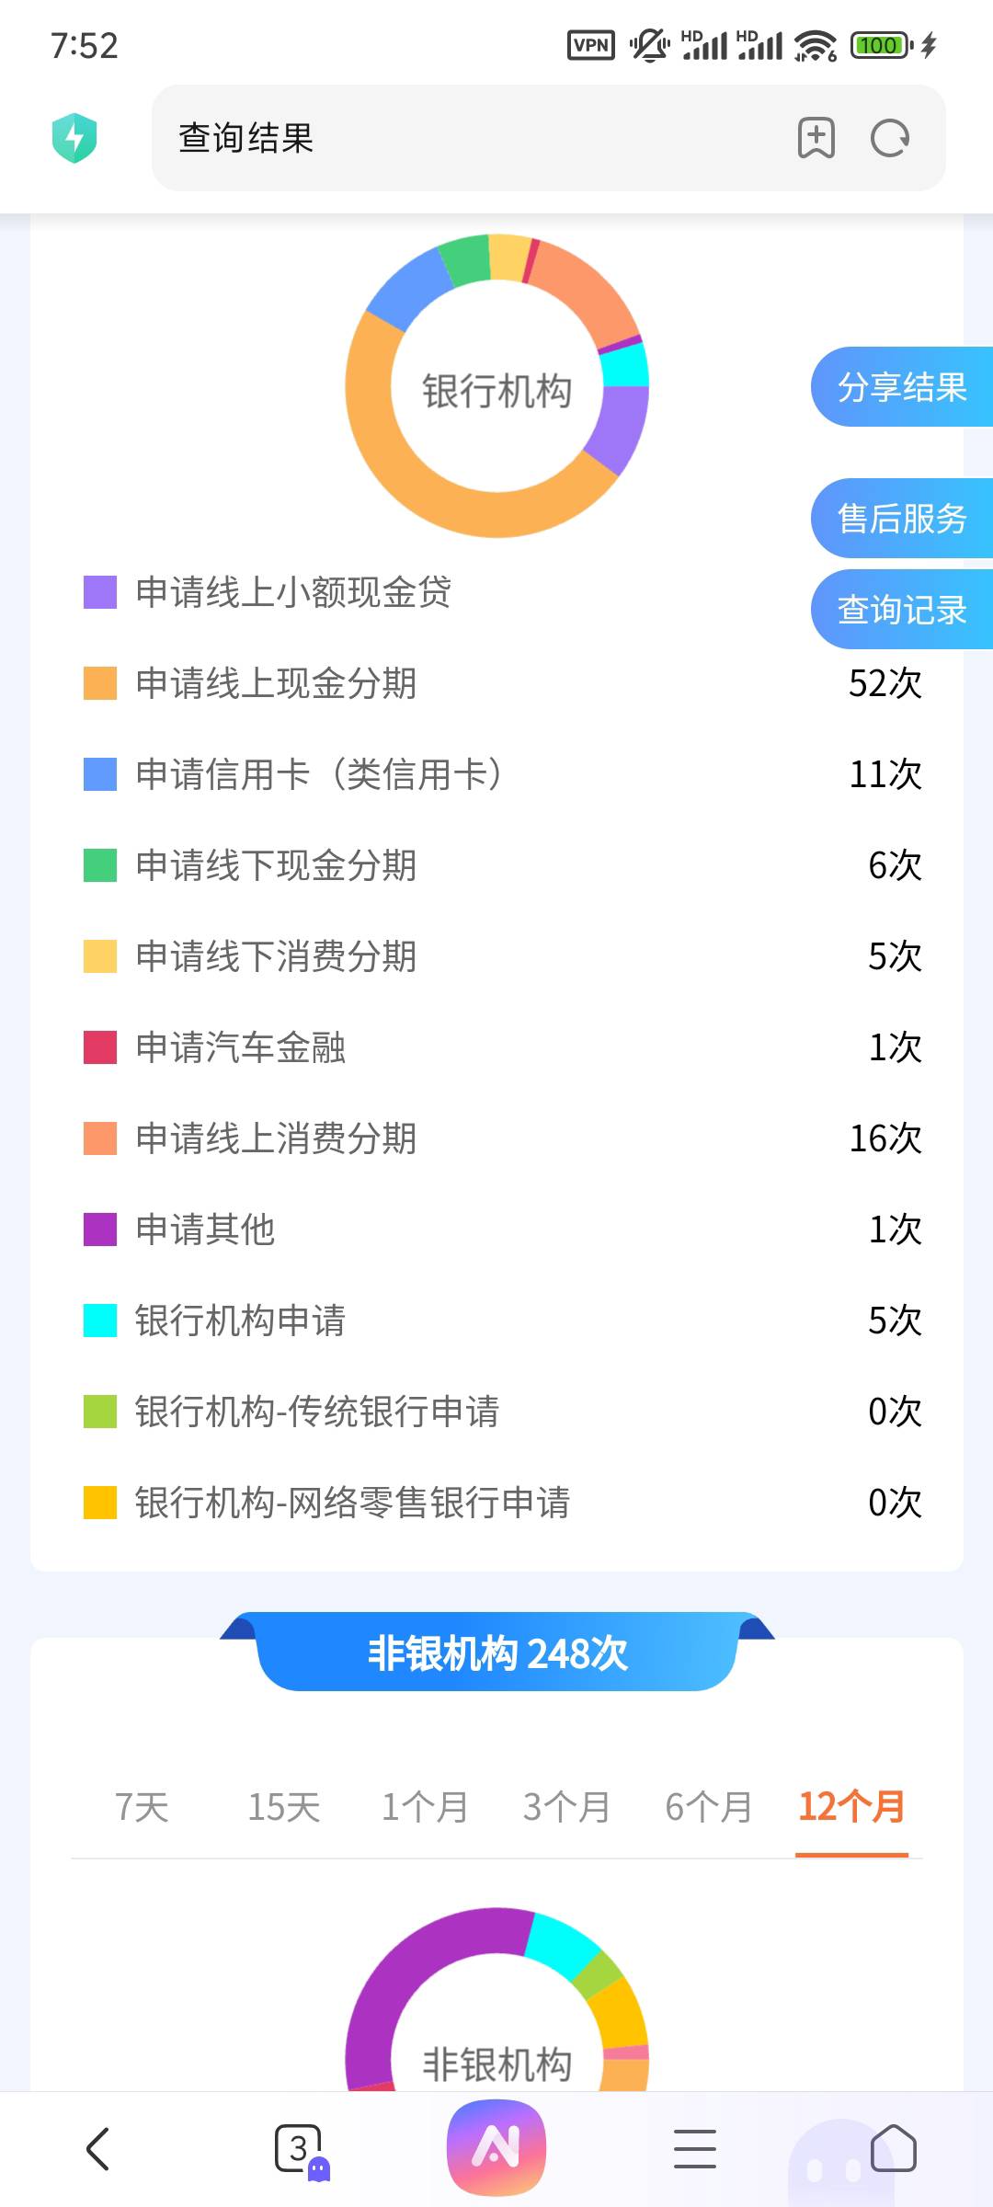
Task: Click the cyan 银行机构申请 legend swatch
Action: pos(100,1321)
